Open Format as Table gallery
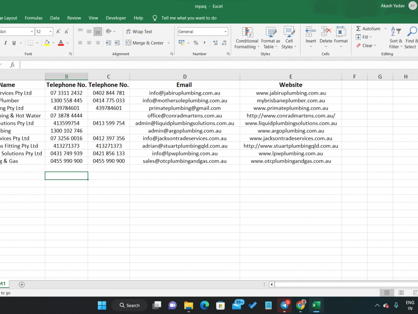418x314 pixels. 270,38
